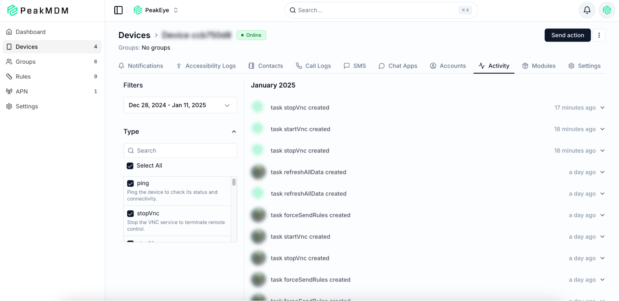Open the notifications bell in header
619x301 pixels.
[587, 10]
